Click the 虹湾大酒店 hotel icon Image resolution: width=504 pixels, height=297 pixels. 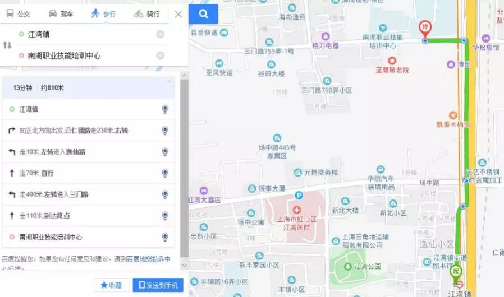point(204,191)
